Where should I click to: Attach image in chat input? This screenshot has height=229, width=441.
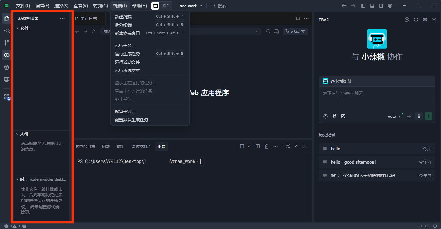[343, 116]
